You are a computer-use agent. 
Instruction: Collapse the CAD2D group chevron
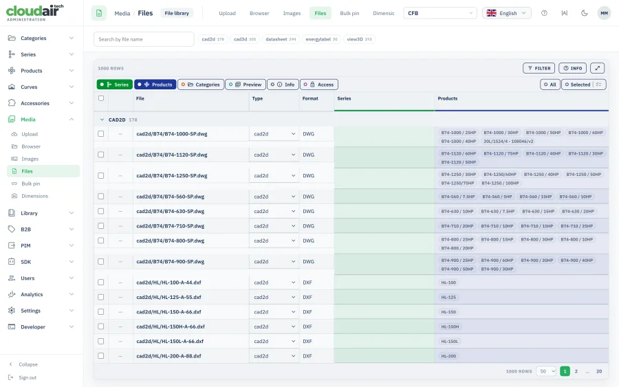pyautogui.click(x=102, y=120)
